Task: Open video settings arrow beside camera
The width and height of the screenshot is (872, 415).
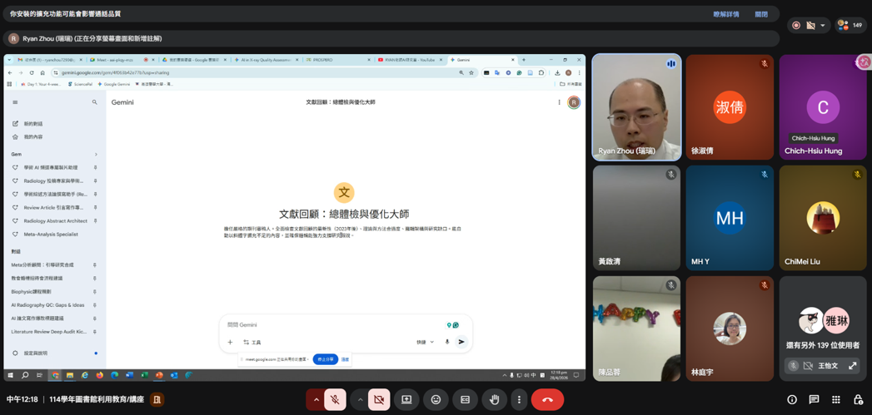Action: [360, 399]
